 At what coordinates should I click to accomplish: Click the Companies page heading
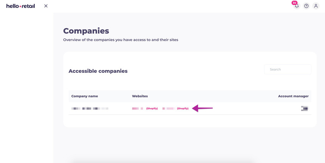[x=86, y=31]
